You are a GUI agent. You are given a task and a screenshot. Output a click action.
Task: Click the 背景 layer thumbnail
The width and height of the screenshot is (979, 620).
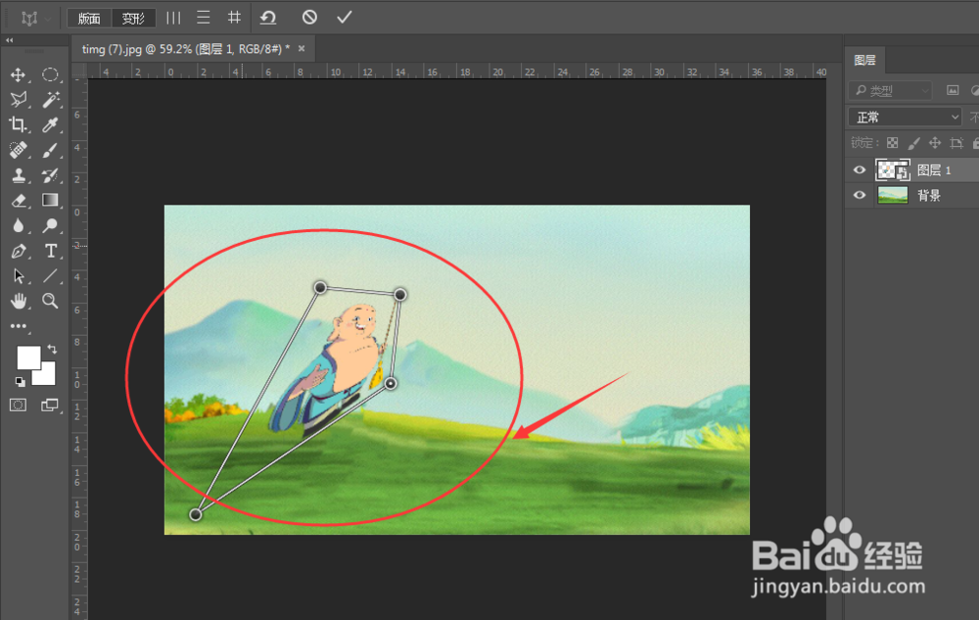click(x=892, y=196)
